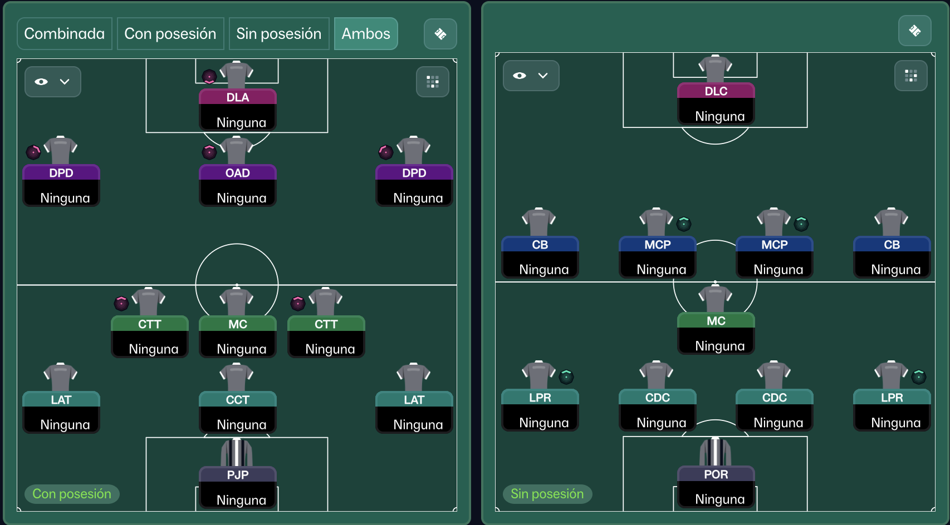
Task: Select the Sin posesión tab
Action: 278,34
